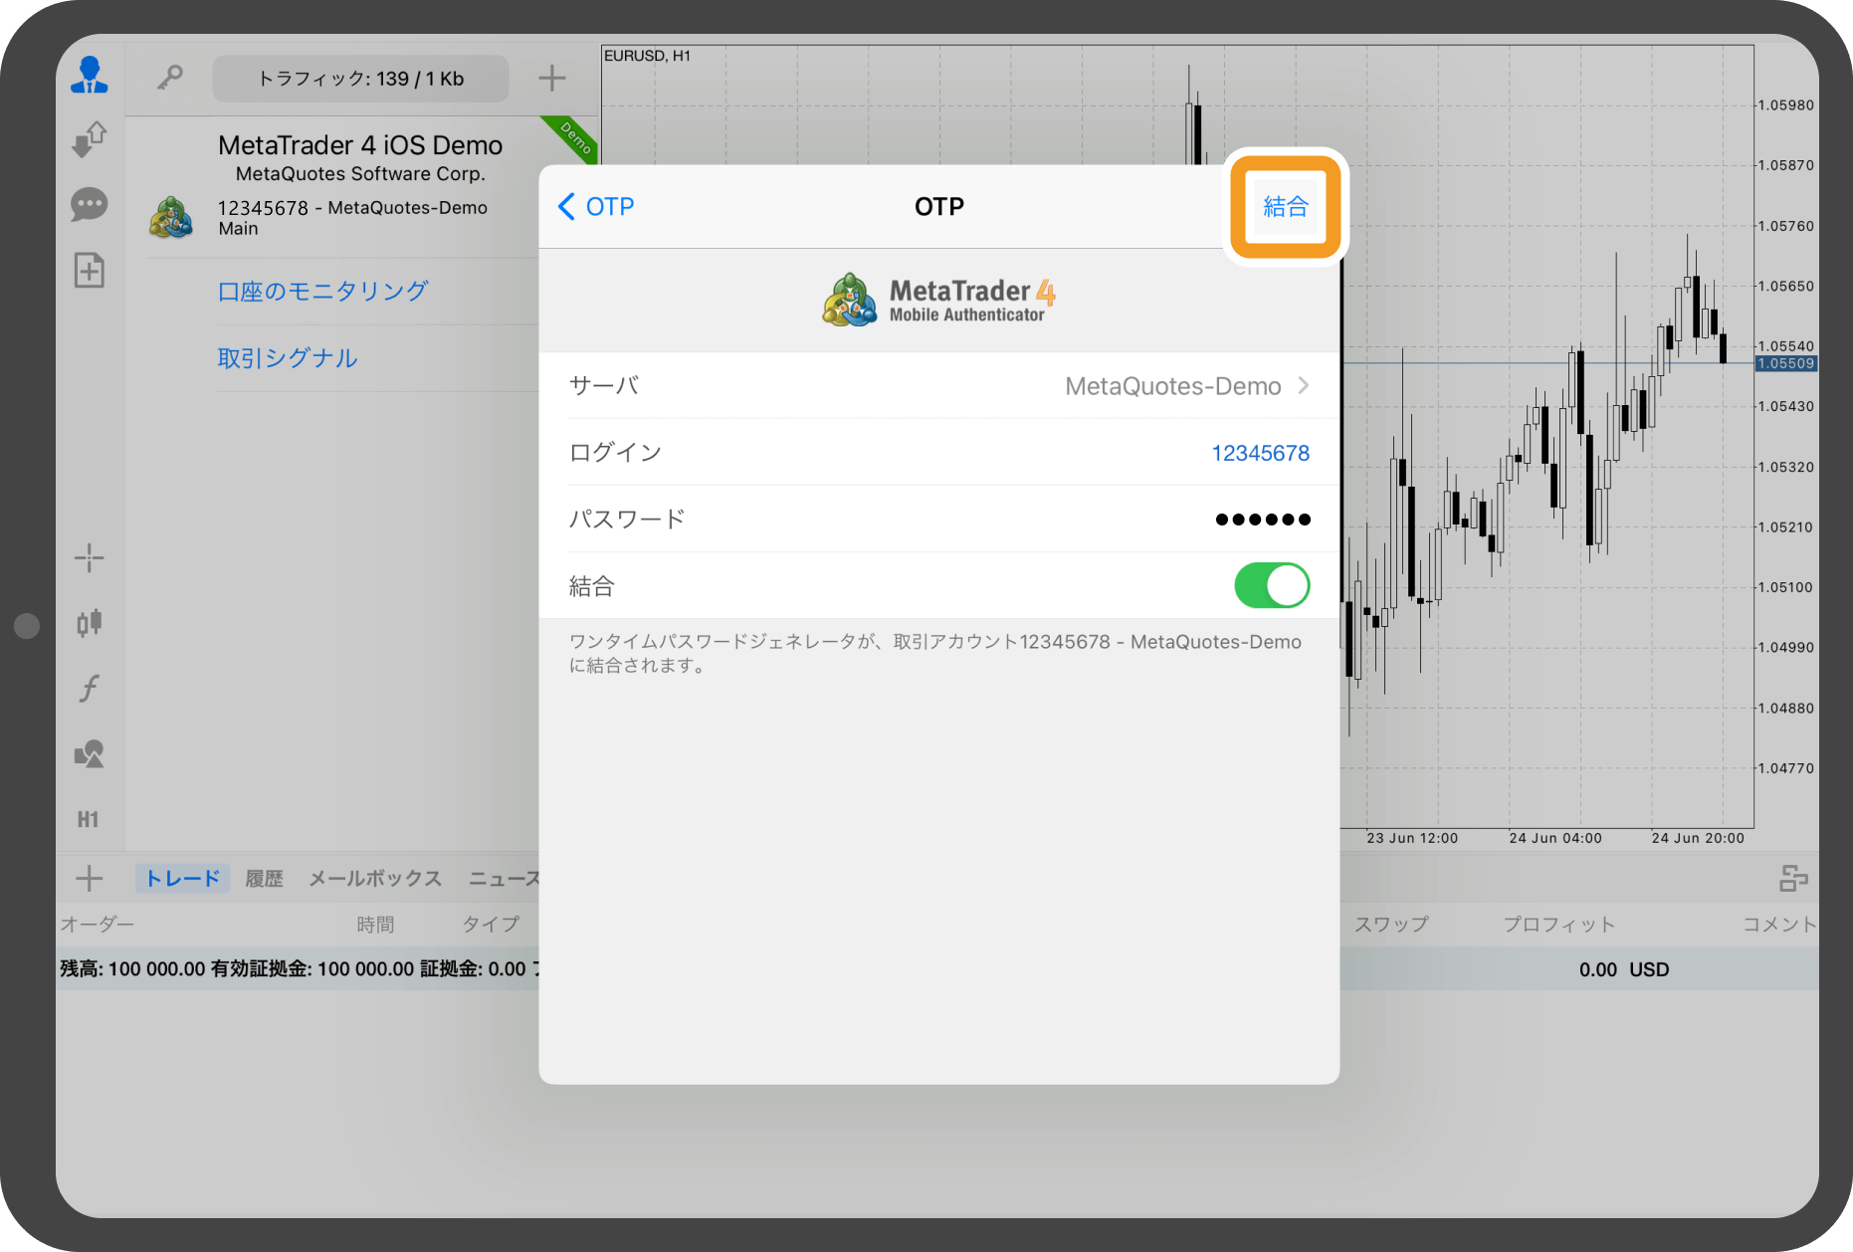Viewport: 1853px width, 1252px height.
Task: Click the トラフィック: 139 / 1 Kb indicator
Action: [x=360, y=79]
